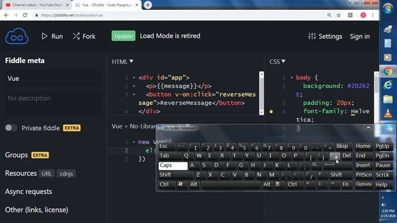Open the Chrome profile avatar
The image size is (397, 223).
[363, 15]
